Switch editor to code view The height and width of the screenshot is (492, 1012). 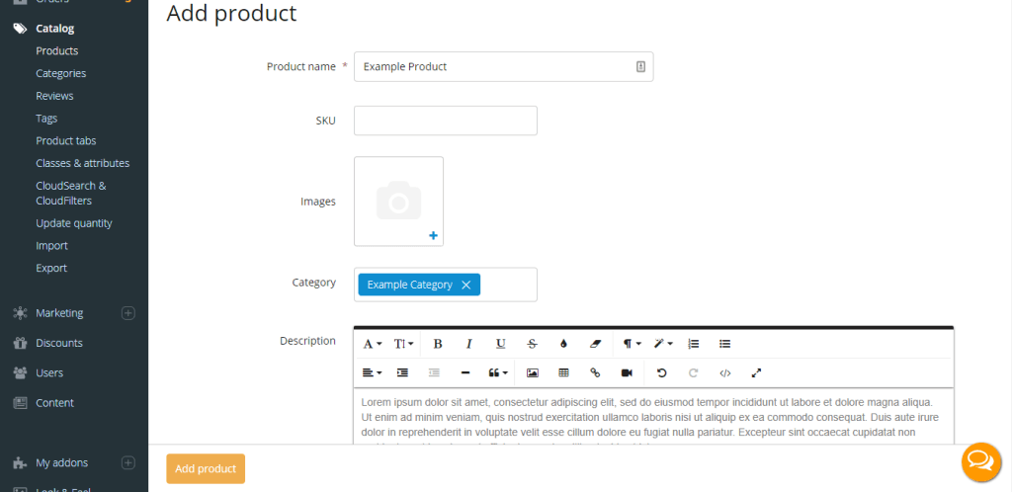pos(724,372)
